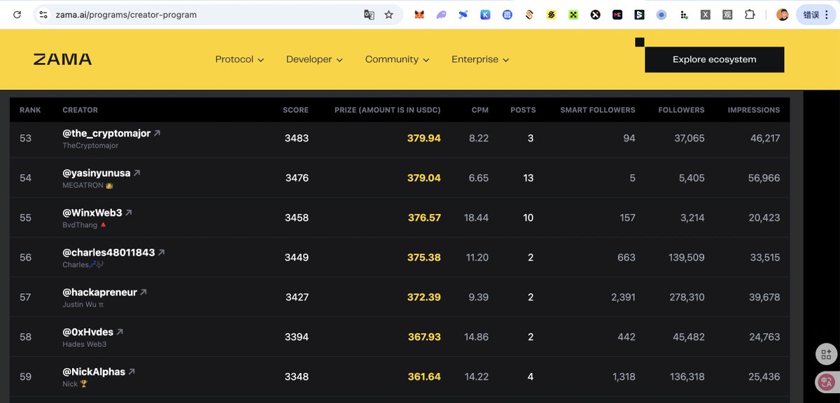Open arrow icon next to @yasinyunusa
This screenshot has width=840, height=403.
click(136, 173)
